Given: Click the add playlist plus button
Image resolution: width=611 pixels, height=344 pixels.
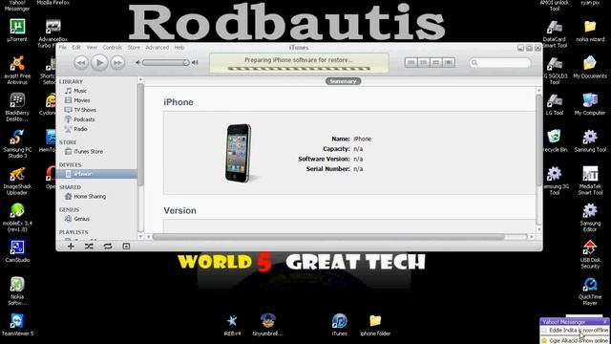Looking at the screenshot, I should [71, 247].
